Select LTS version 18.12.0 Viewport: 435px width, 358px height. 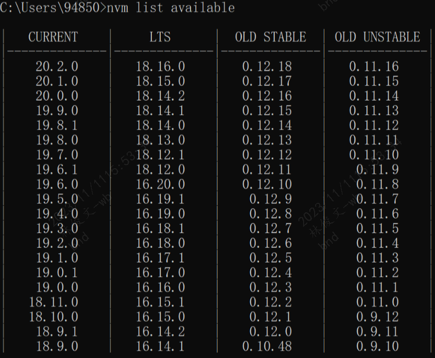[x=160, y=170]
